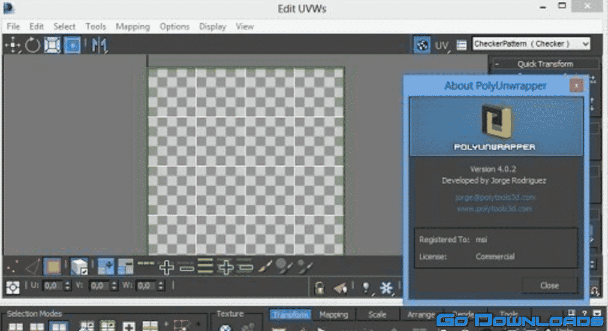Open the texture list options icon
The width and height of the screenshot is (608, 331).
coord(461,45)
